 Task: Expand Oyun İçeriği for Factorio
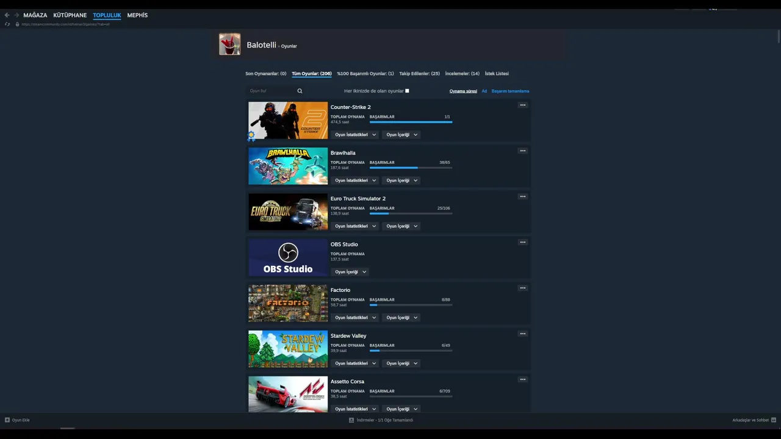(x=401, y=318)
